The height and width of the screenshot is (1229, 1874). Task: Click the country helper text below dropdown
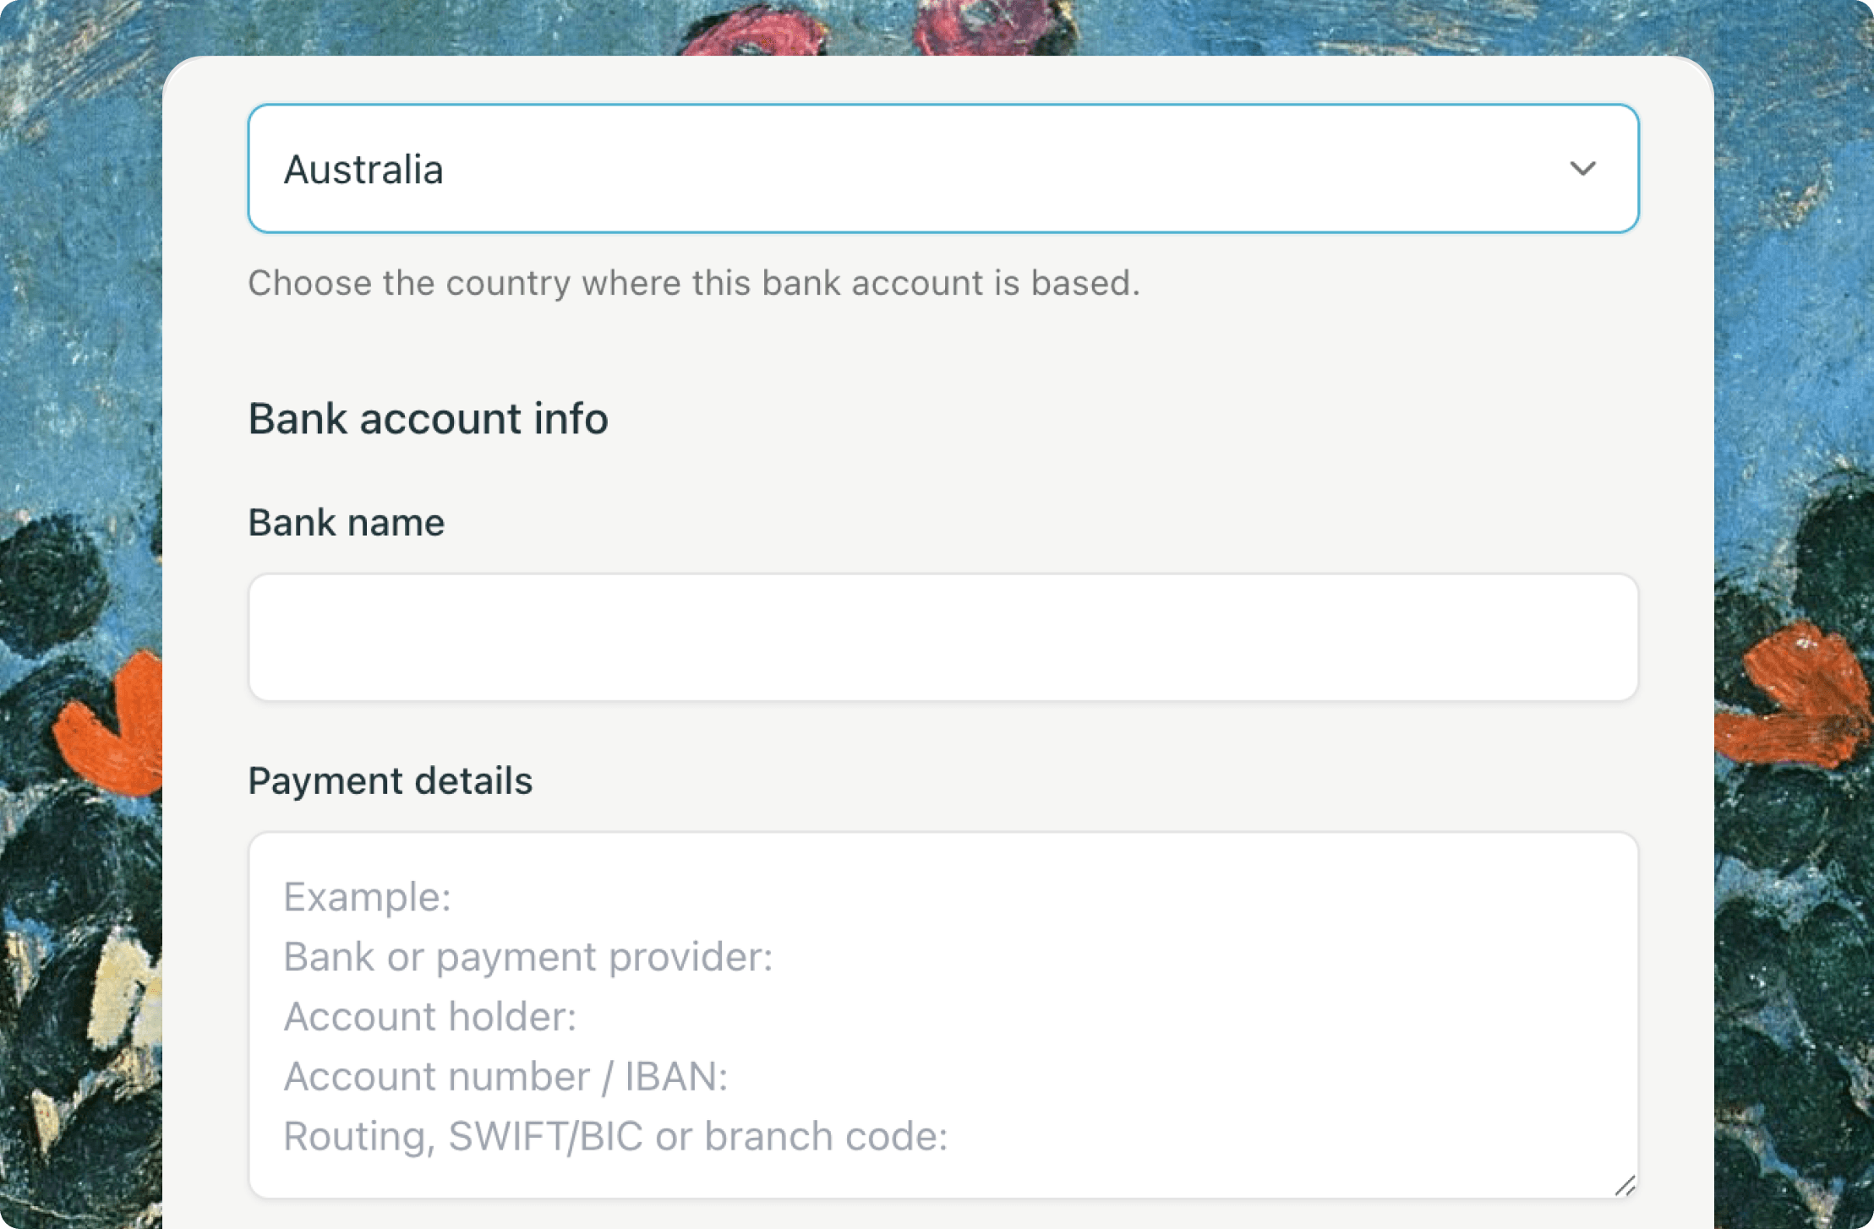point(694,283)
